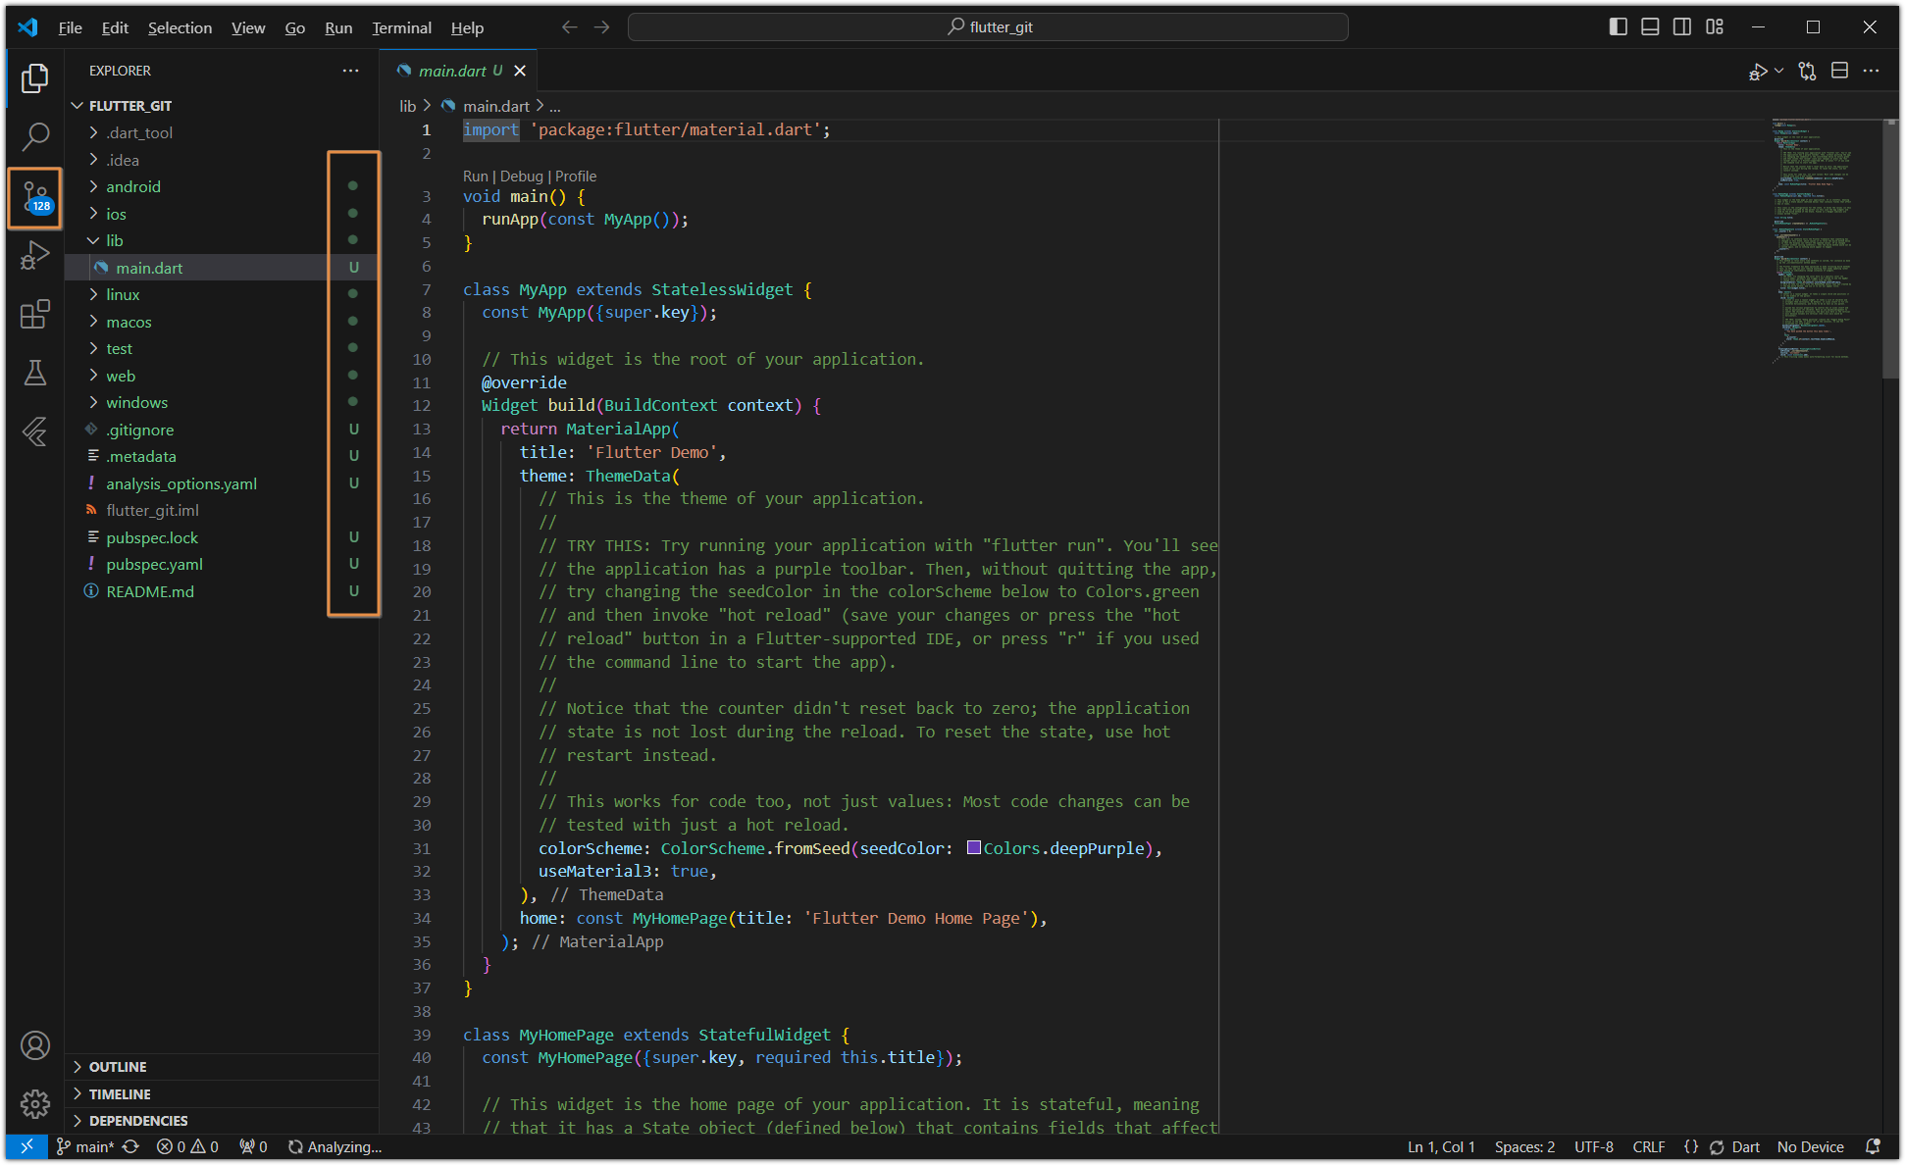Toggle the bottom panel layout button

(1650, 27)
